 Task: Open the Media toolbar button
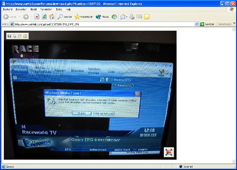coord(102,17)
